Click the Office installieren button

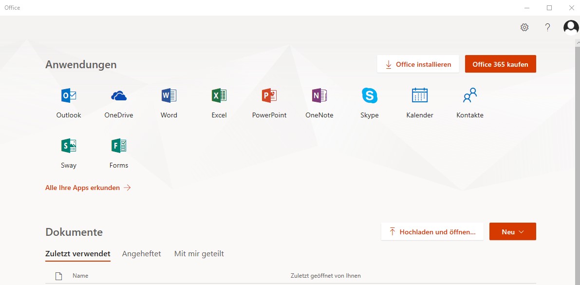[x=418, y=64]
